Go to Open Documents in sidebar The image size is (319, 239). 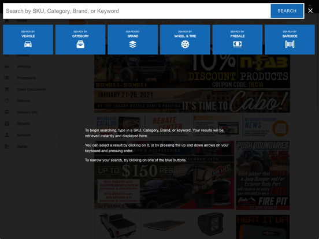click(x=31, y=89)
